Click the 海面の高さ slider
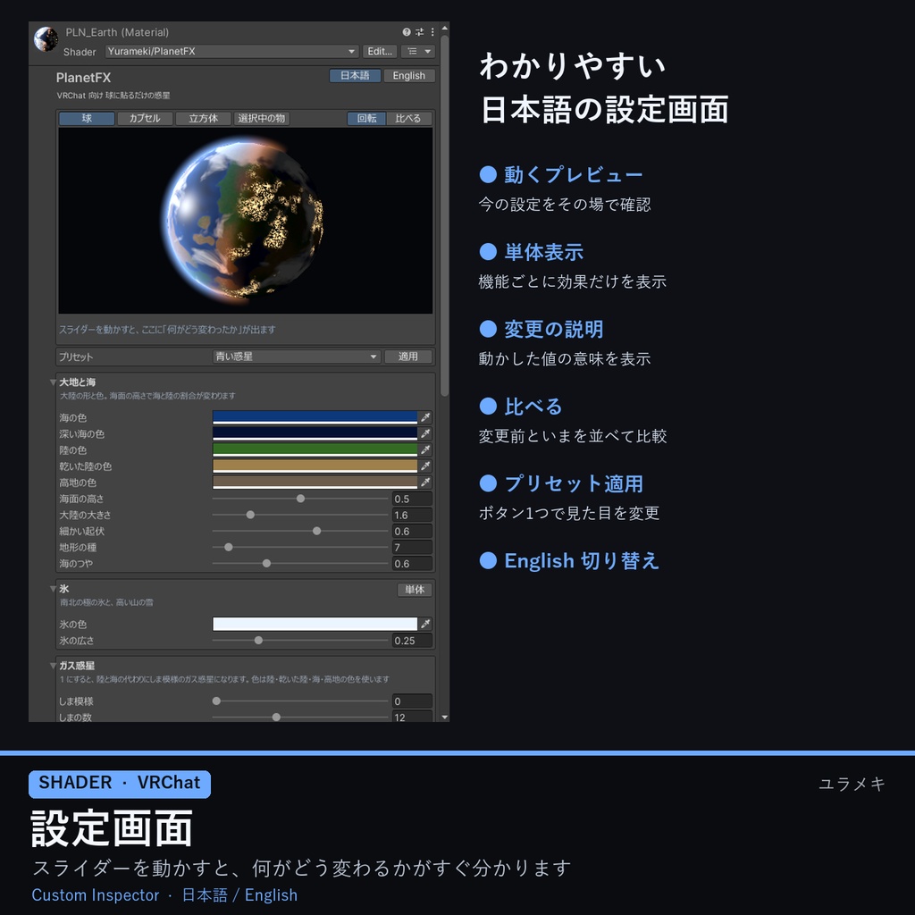Image resolution: width=915 pixels, height=915 pixels. (x=300, y=499)
